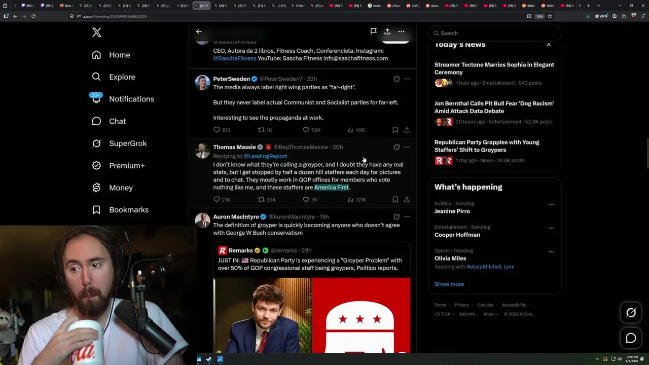The height and width of the screenshot is (365, 649).
Task: Open SuperGrok in the sidebar
Action: pyautogui.click(x=120, y=143)
